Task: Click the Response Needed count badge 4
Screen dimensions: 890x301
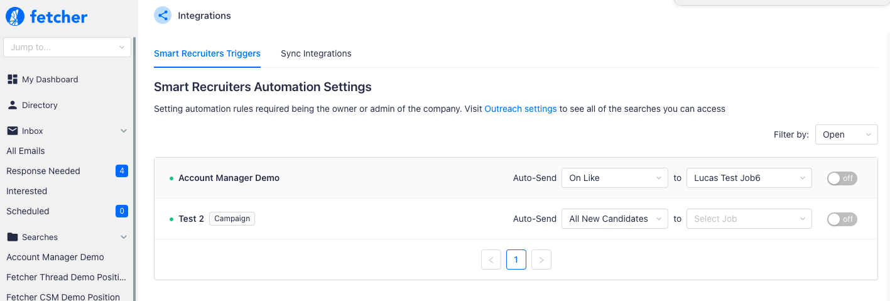Action: [122, 171]
